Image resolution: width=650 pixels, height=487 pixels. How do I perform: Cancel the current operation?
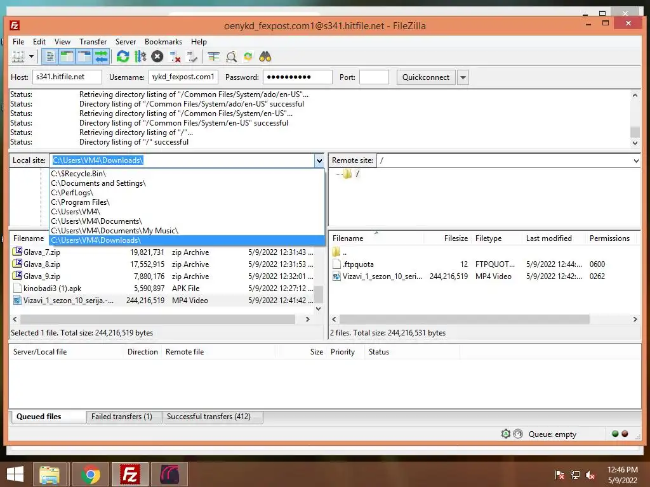157,56
